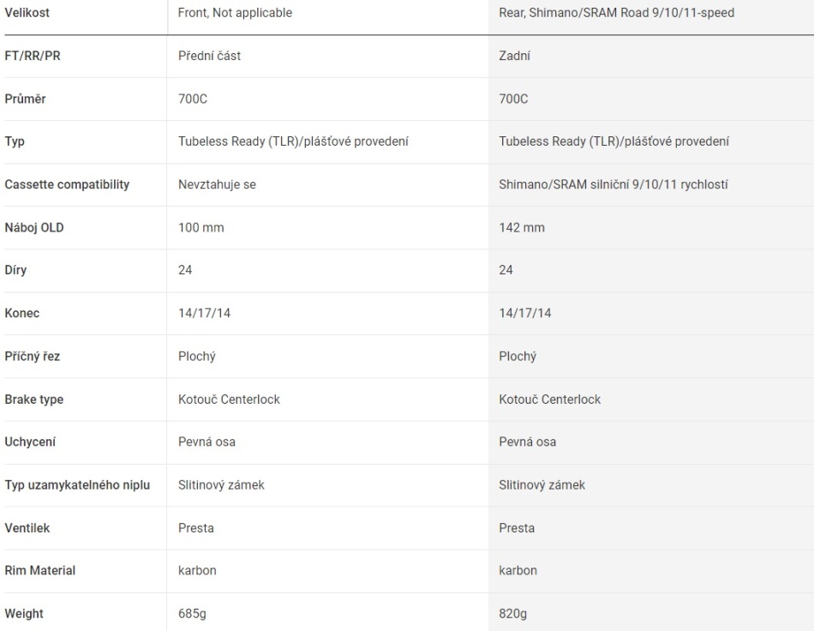Select the 'Díry' row label
Image resolution: width=814 pixels, height=631 pixels.
click(18, 270)
